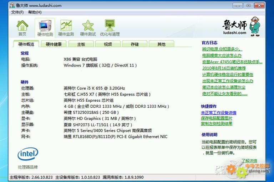Switch to the 硬件健康 tab

pyautogui.click(x=54, y=44)
